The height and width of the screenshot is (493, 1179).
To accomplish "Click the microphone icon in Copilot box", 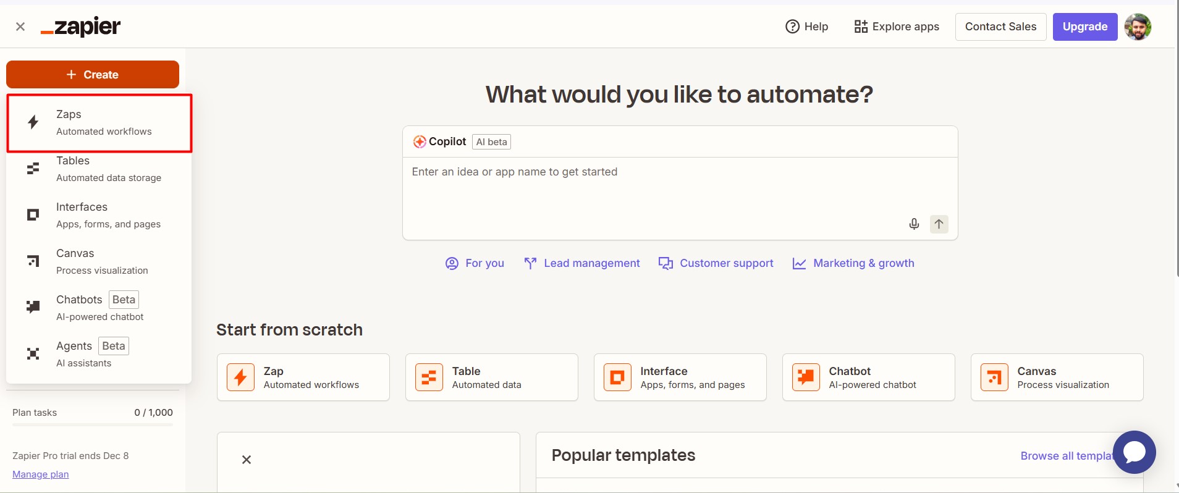I will [x=914, y=224].
